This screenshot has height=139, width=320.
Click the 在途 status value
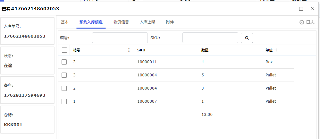coord(8,65)
